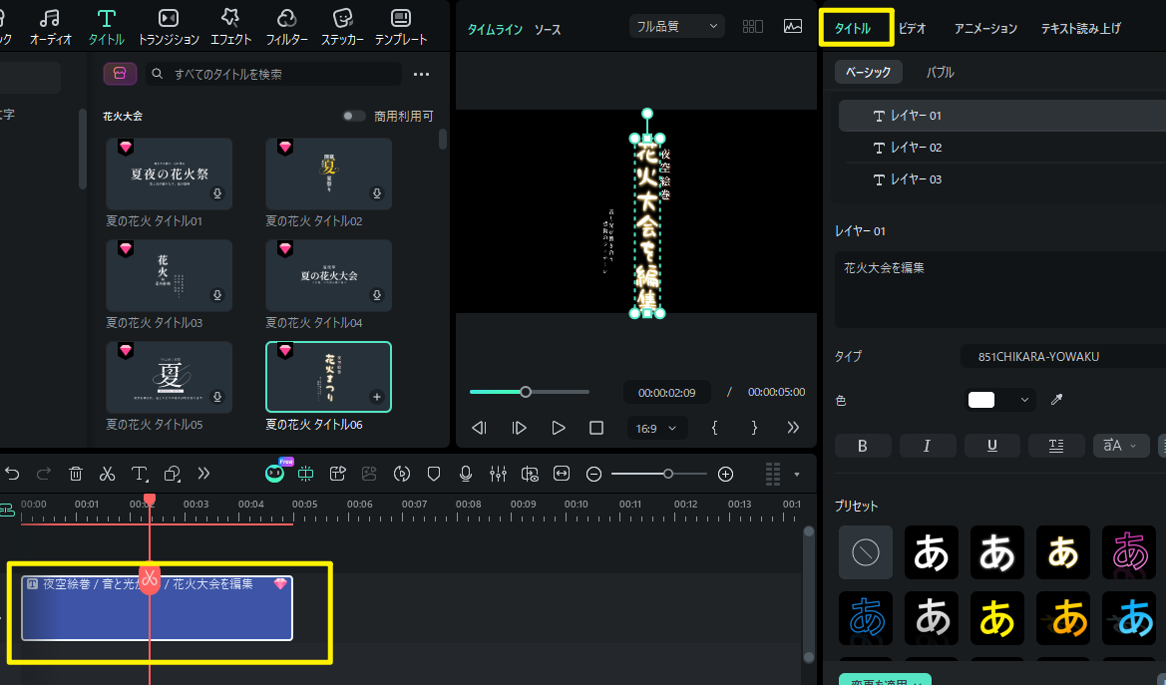Toggle the 商用利用可 switch
Screen dimensions: 1166x685
pyautogui.click(x=354, y=116)
